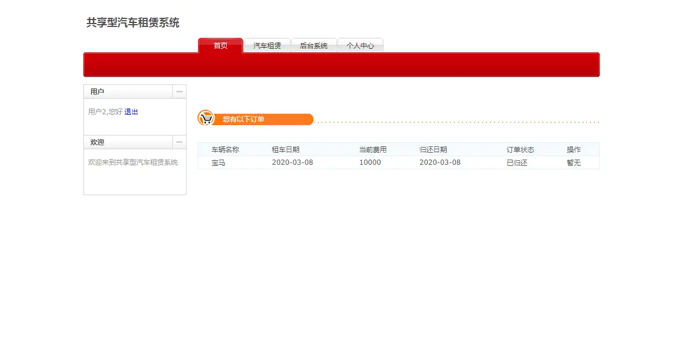674x337 pixels.
Task: Switch to the 汽车租赁 tab
Action: tap(268, 45)
